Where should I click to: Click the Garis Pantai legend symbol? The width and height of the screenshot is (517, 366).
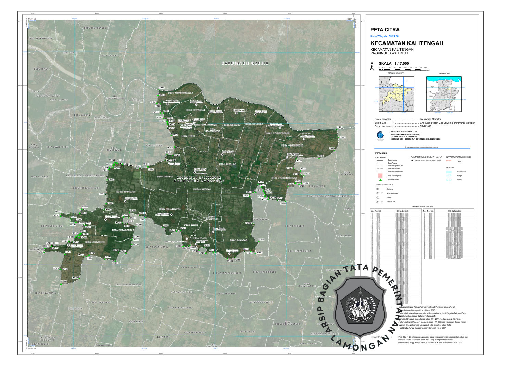click(x=449, y=171)
